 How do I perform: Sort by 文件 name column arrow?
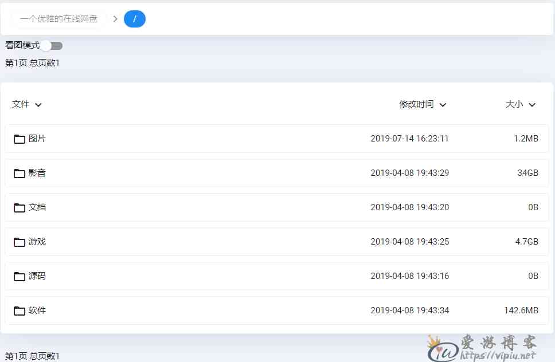coord(38,104)
